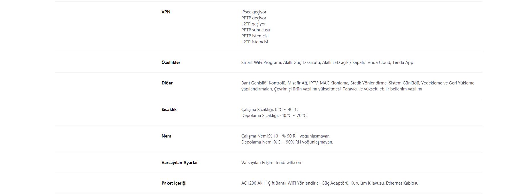Select the Depolama Sıcaklığı value line
This screenshot has width=525, height=194.
pyautogui.click(x=274, y=116)
